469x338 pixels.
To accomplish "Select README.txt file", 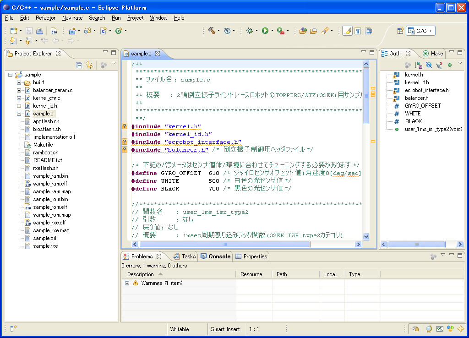I will coord(48,160).
